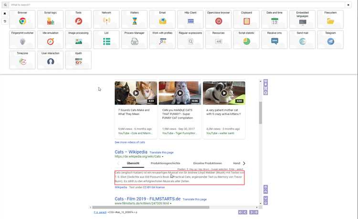Open the Idle emulation module
This screenshot has width=358, height=219.
(51, 40)
